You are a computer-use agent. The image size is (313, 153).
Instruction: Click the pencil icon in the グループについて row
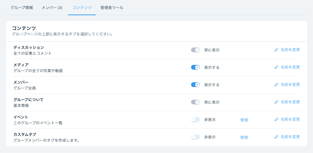(x=276, y=102)
